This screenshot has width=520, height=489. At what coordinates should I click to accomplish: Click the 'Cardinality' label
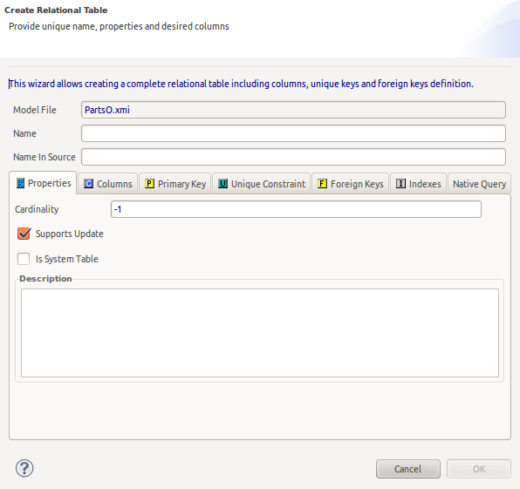click(x=37, y=209)
